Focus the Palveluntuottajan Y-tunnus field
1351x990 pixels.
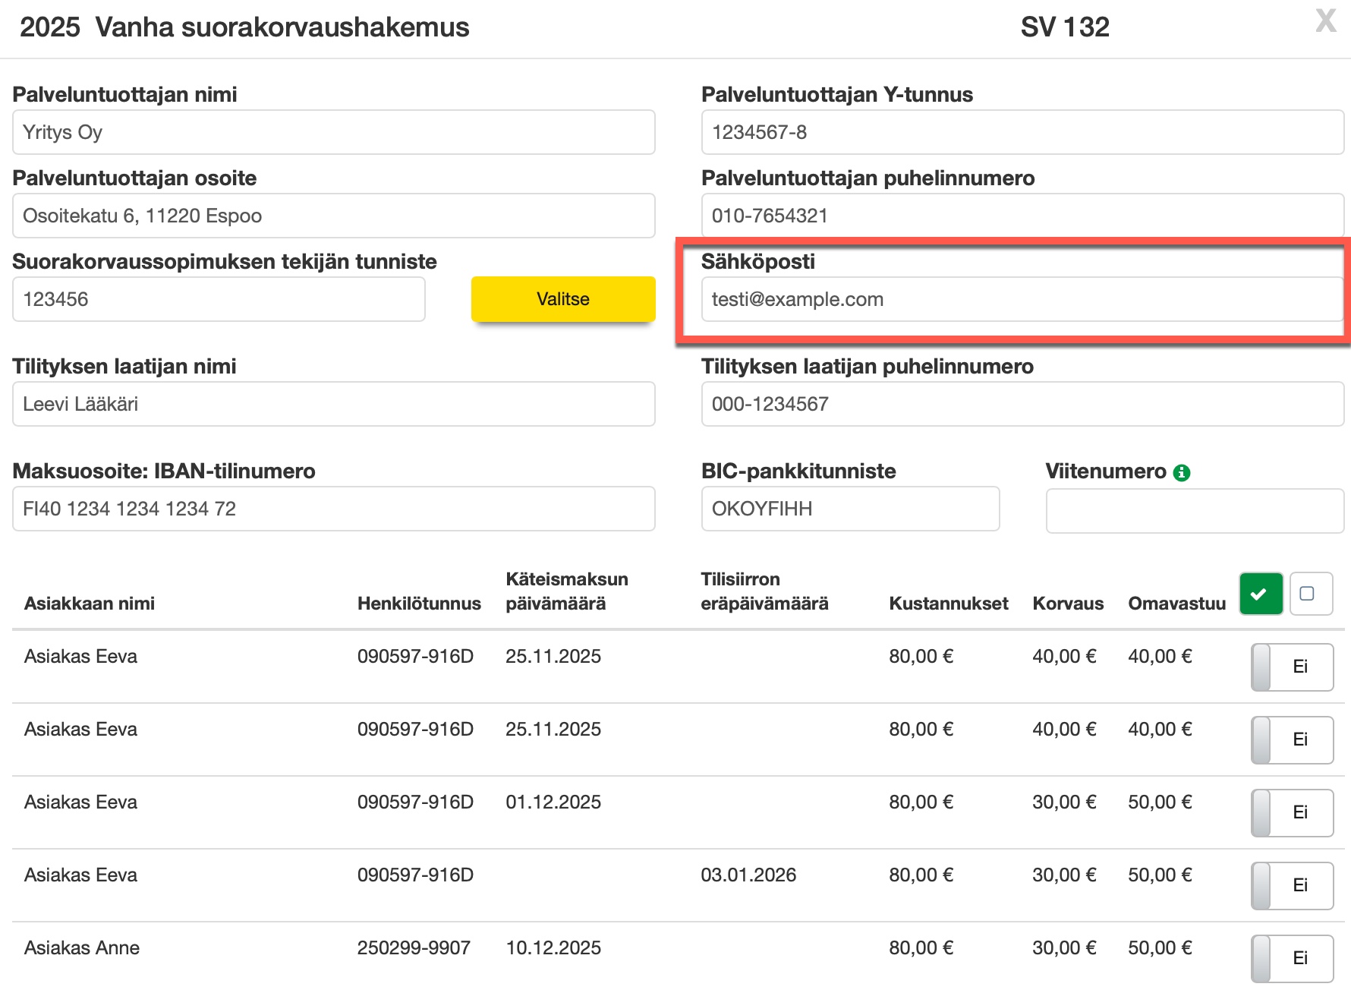pyautogui.click(x=1022, y=133)
